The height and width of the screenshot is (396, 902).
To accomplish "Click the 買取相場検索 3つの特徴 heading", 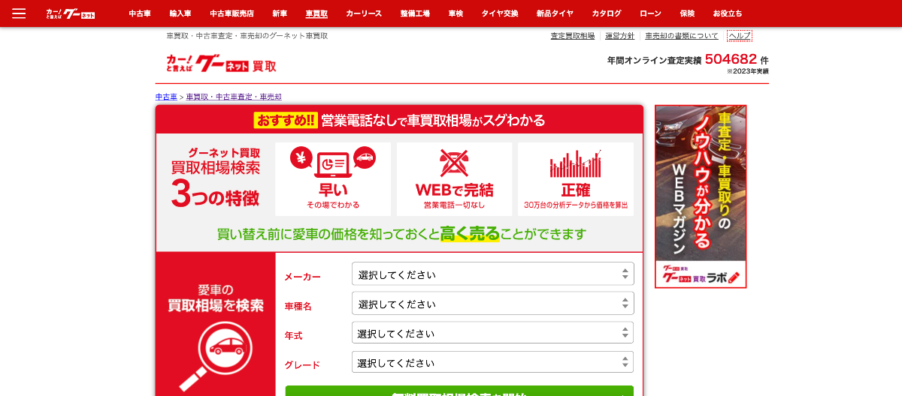I will pyautogui.click(x=215, y=178).
